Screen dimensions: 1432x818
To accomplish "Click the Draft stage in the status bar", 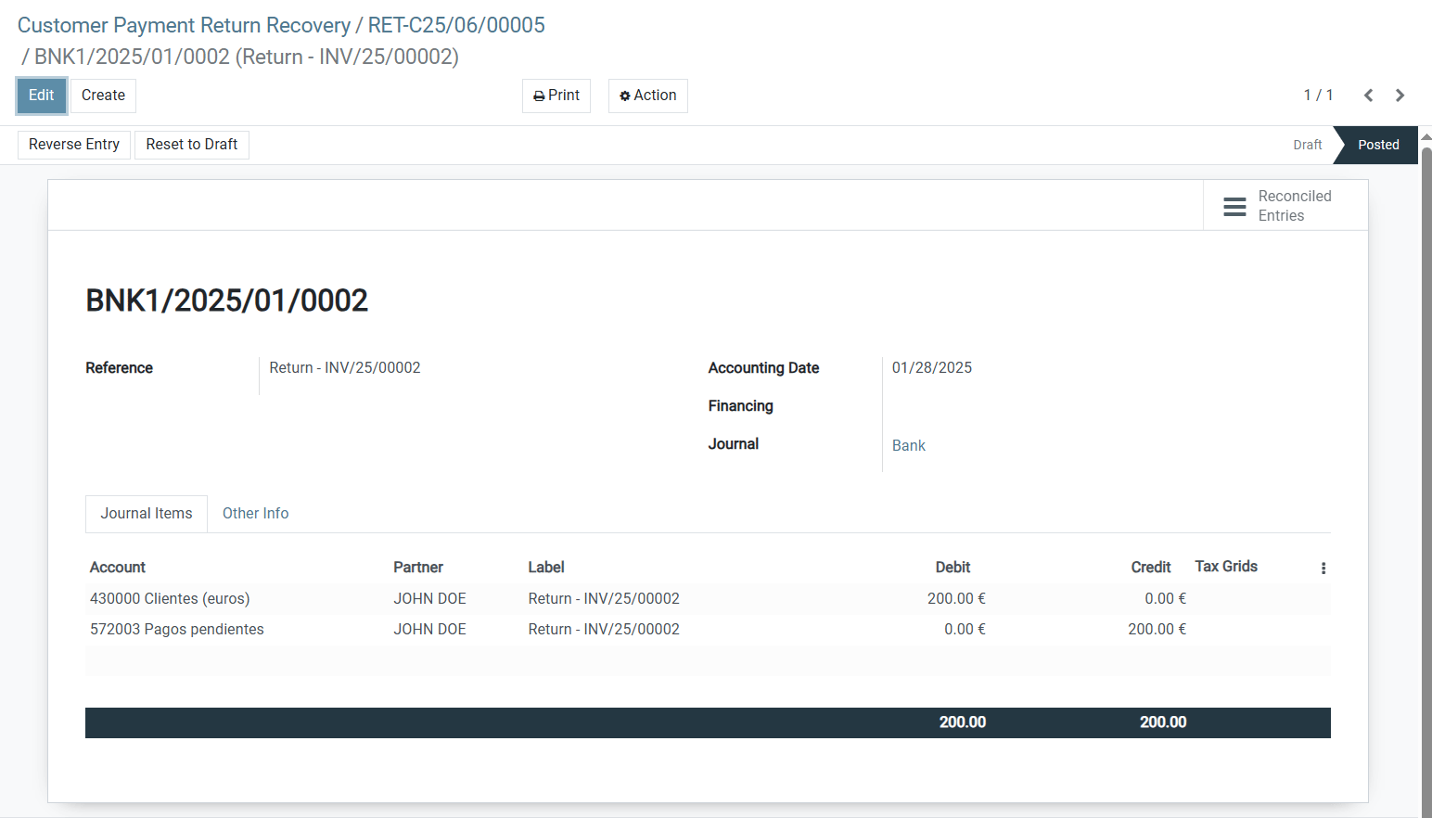I will click(1308, 145).
